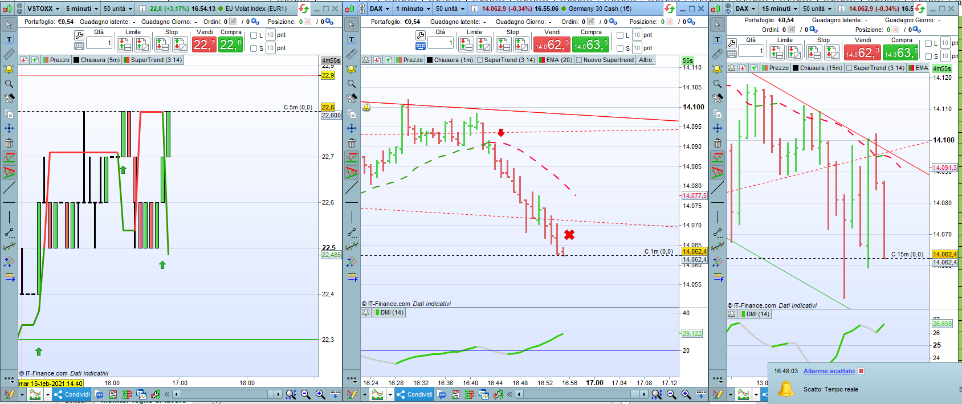Screen dimensions: 962x404
Task: Open DAX instrument dropdown in 1 minuto window
Action: click(380, 9)
